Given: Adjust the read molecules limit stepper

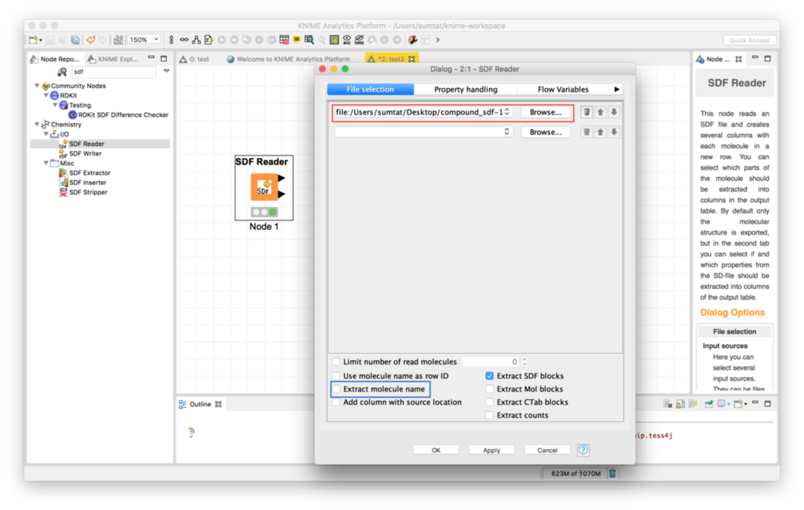Looking at the screenshot, I should (524, 362).
